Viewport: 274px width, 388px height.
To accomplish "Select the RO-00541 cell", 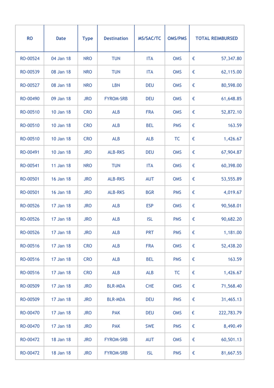I will pyautogui.click(x=30, y=166).
